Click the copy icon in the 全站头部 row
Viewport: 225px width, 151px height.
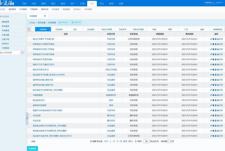(x=213, y=120)
